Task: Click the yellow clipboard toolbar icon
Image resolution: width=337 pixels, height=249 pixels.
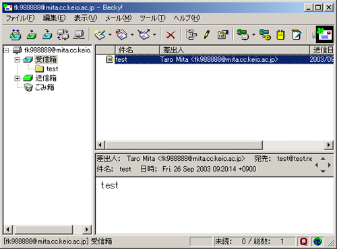Action: (x=280, y=35)
